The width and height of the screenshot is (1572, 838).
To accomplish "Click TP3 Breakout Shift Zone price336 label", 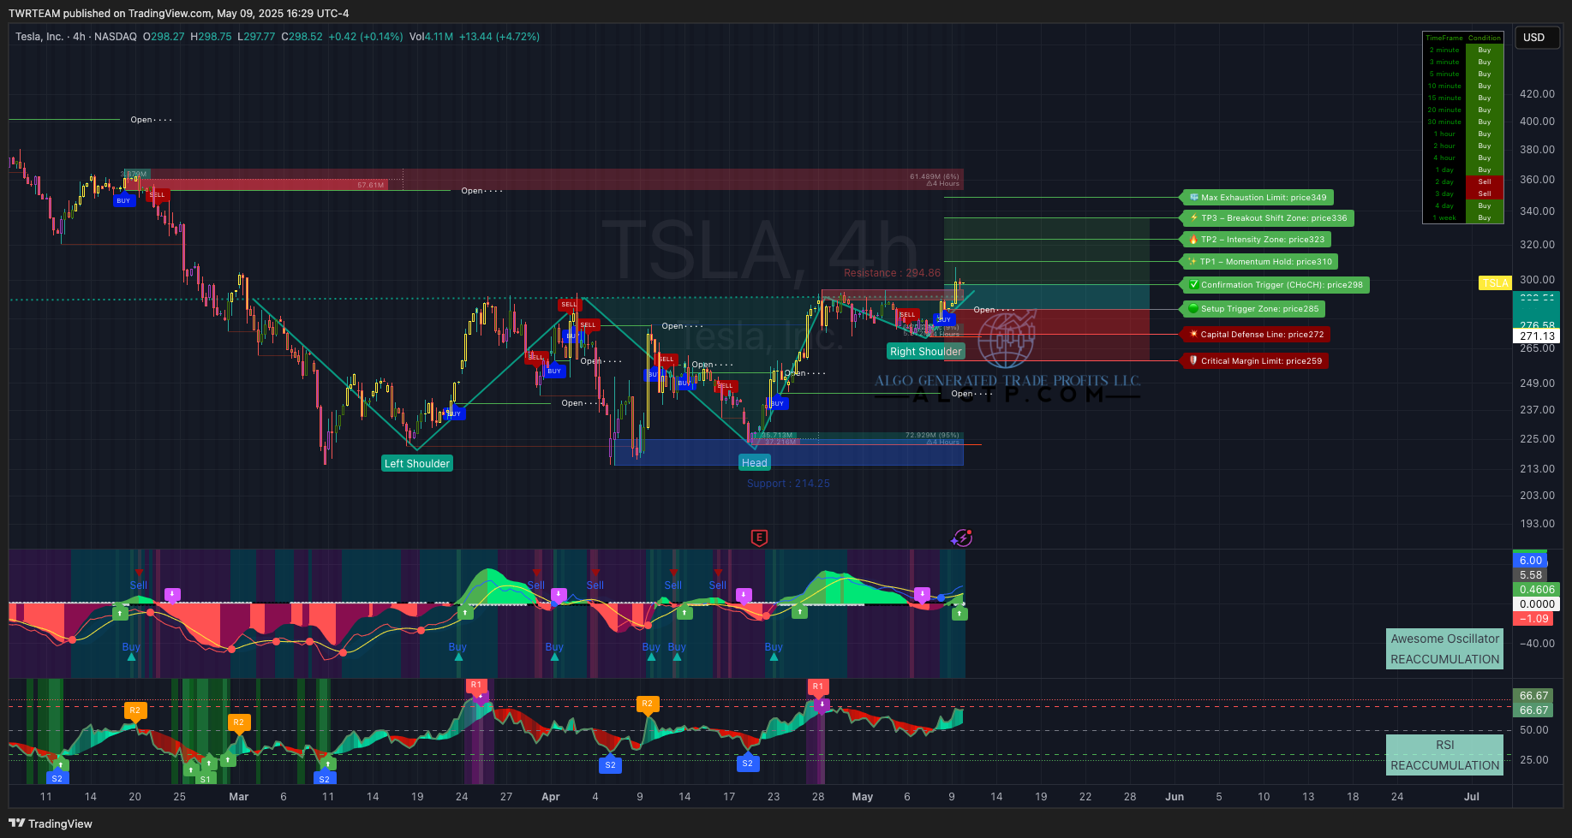I will (1269, 218).
